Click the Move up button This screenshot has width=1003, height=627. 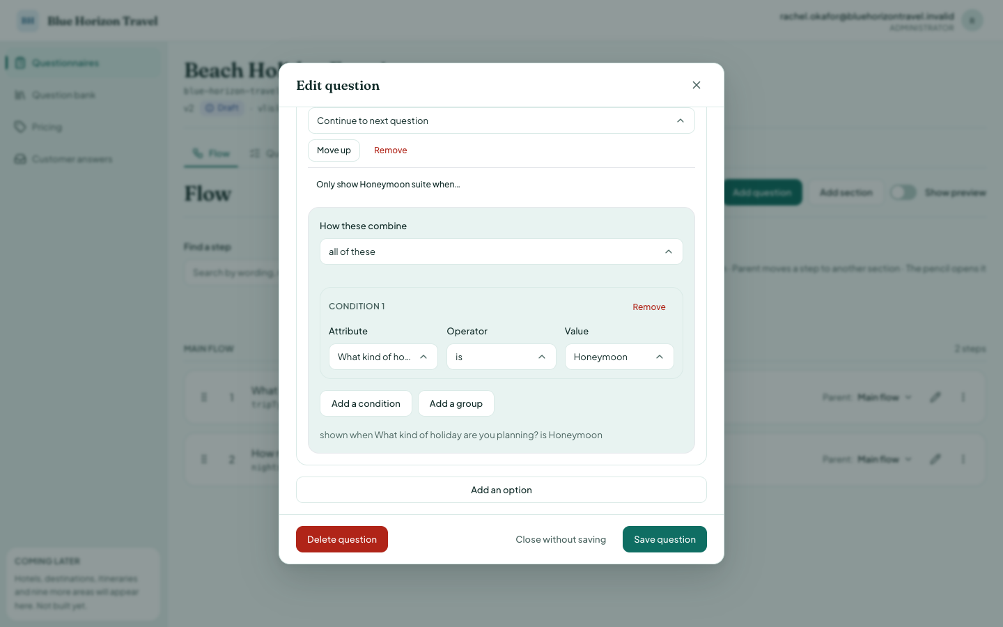pyautogui.click(x=334, y=150)
